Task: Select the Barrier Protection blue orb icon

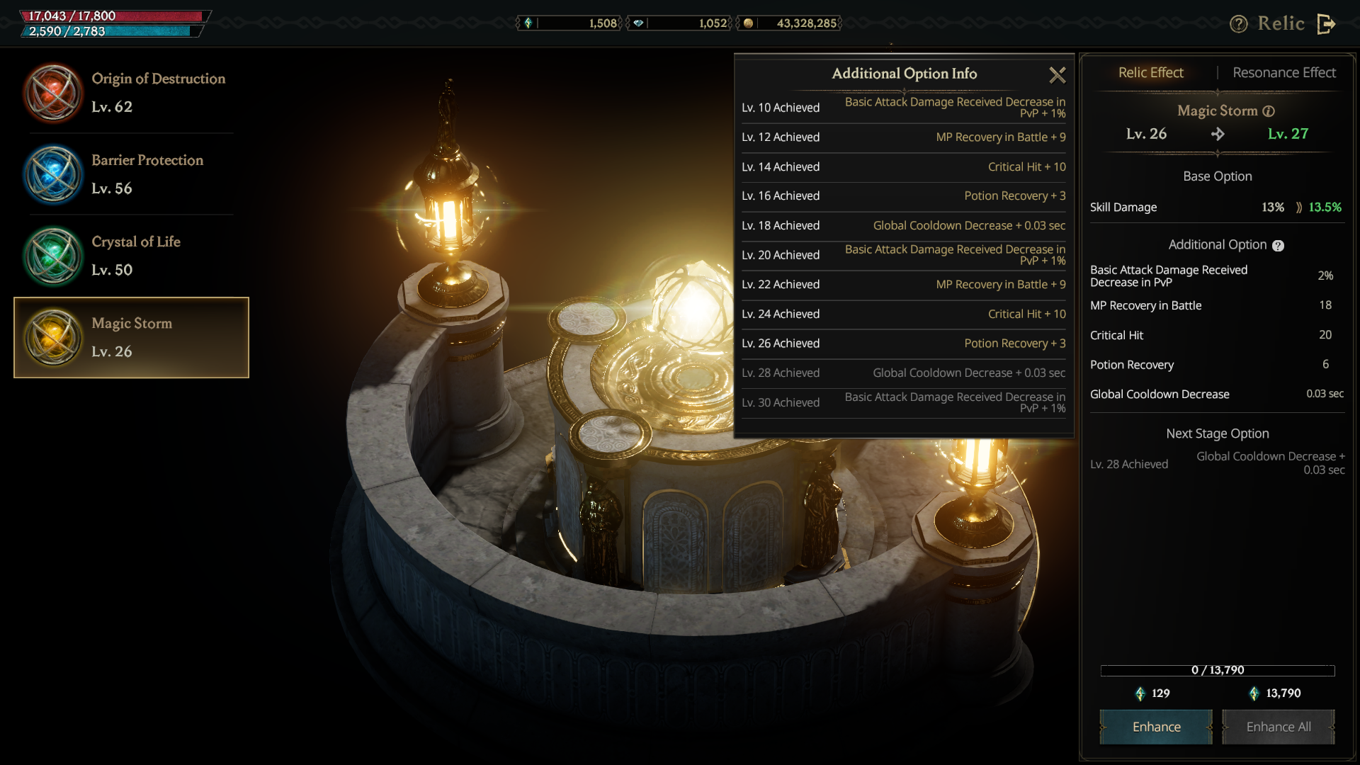Action: 53,174
